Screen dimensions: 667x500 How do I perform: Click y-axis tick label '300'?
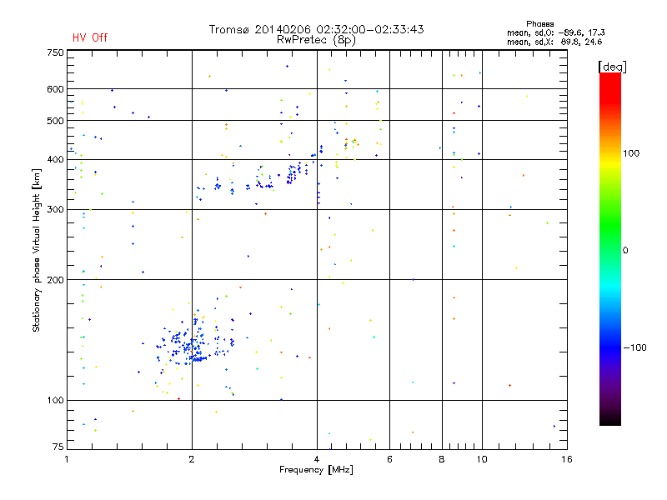point(55,209)
